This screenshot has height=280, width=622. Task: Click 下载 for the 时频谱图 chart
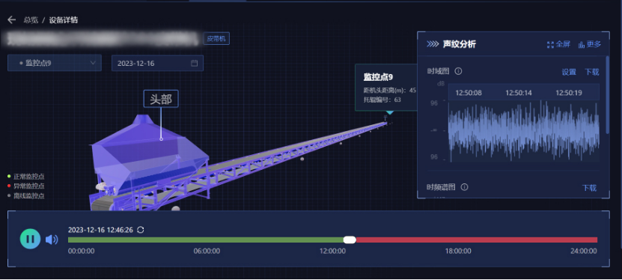coord(590,188)
